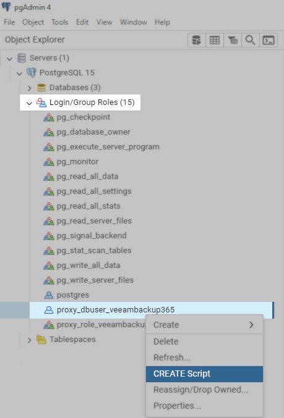Select the proxy_dbuser_veeambackup365 role

click(x=116, y=310)
